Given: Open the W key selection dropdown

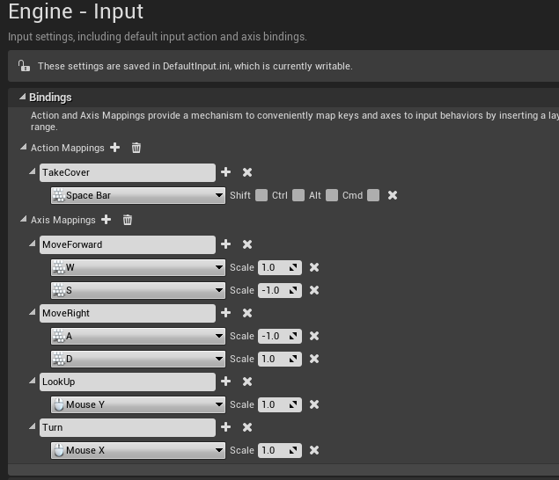Looking at the screenshot, I should (x=137, y=267).
